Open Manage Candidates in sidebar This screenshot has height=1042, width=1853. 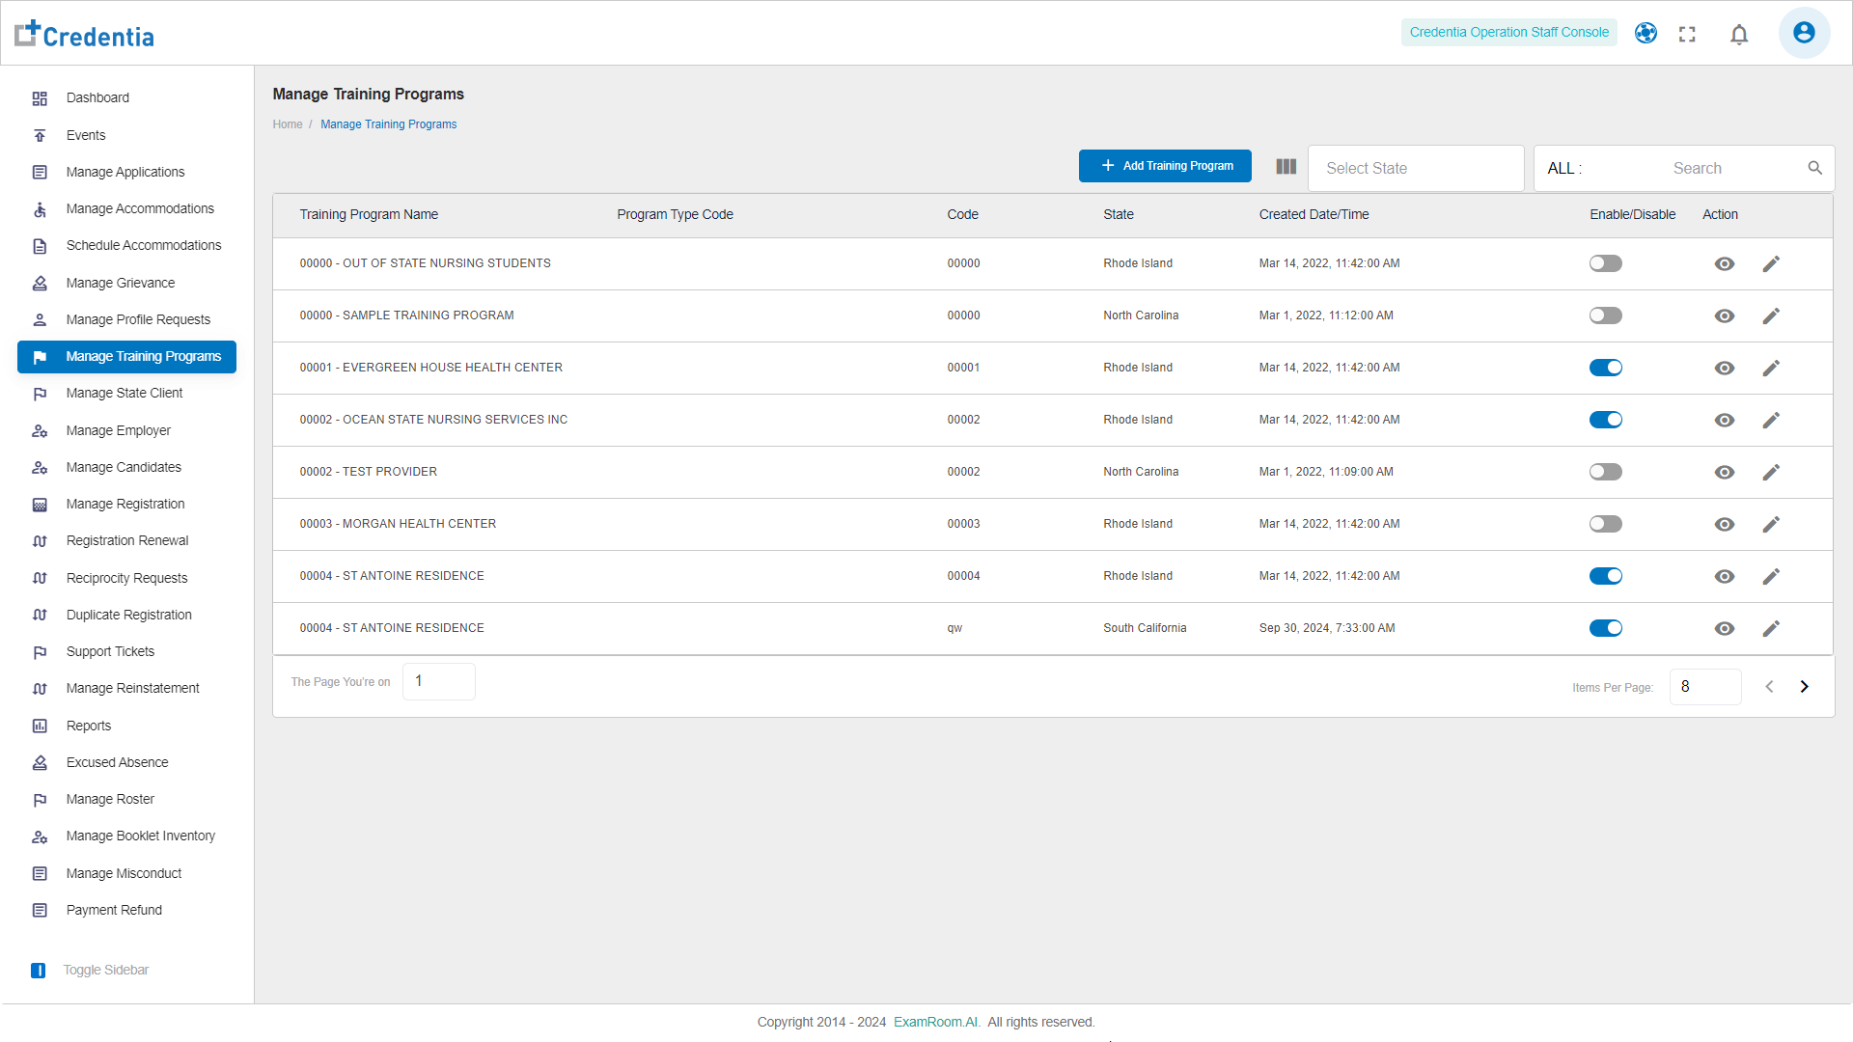coord(124,468)
